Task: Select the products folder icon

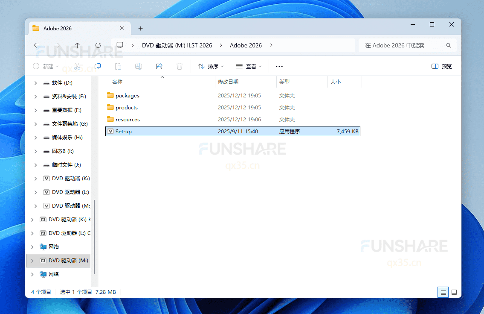Action: 110,107
